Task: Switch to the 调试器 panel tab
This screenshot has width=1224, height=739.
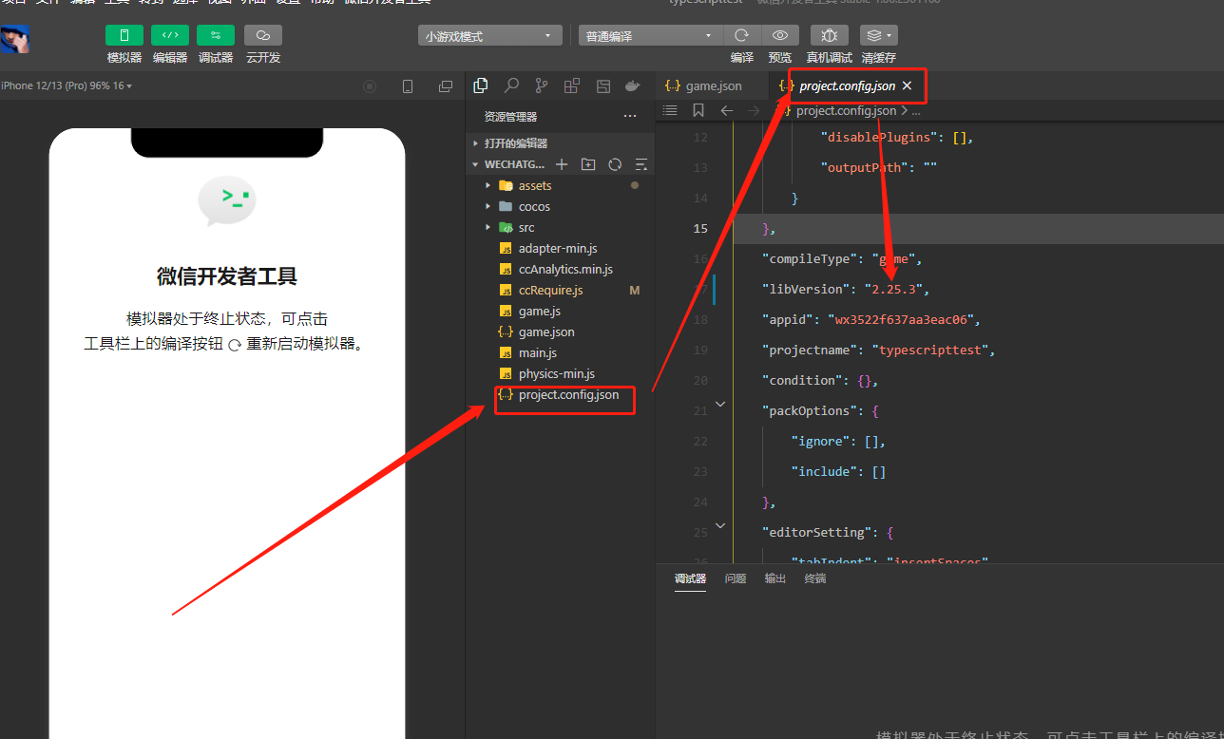Action: (690, 578)
